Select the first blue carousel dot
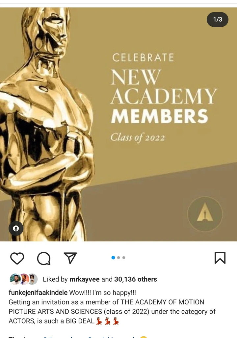The image size is (237, 338). point(113,258)
